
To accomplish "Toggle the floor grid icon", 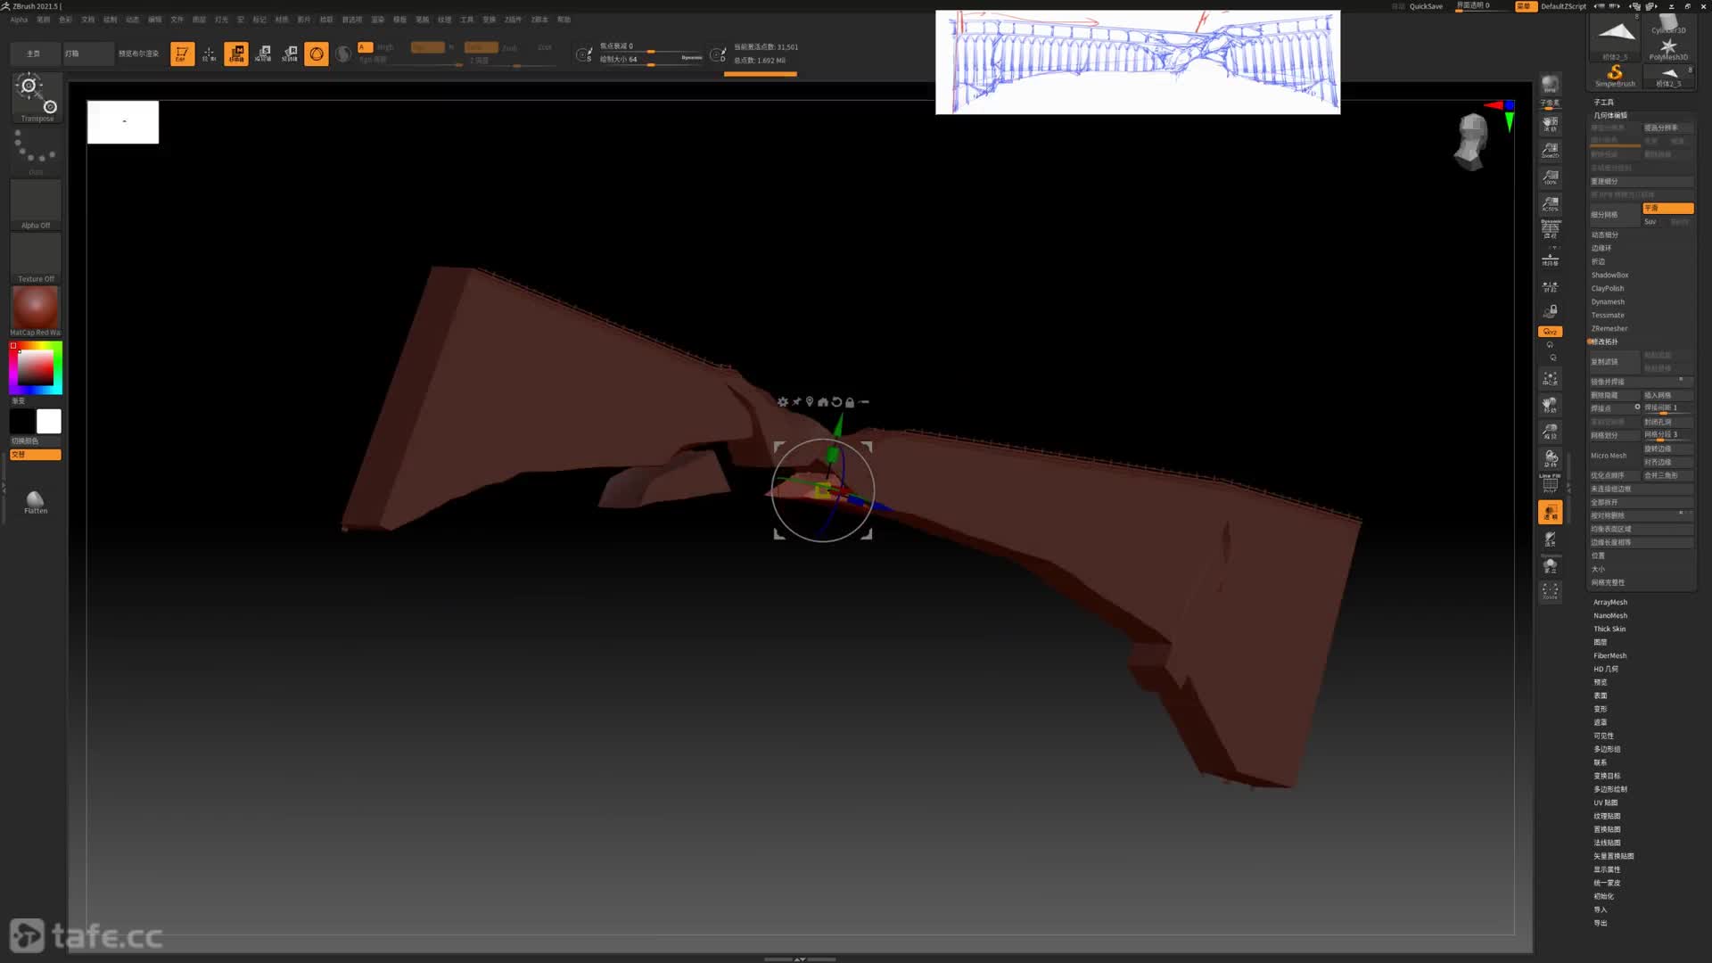I will pyautogui.click(x=1551, y=259).
